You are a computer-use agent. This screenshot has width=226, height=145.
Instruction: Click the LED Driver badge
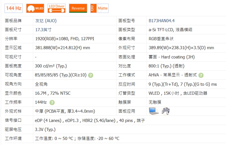(x=57, y=8)
